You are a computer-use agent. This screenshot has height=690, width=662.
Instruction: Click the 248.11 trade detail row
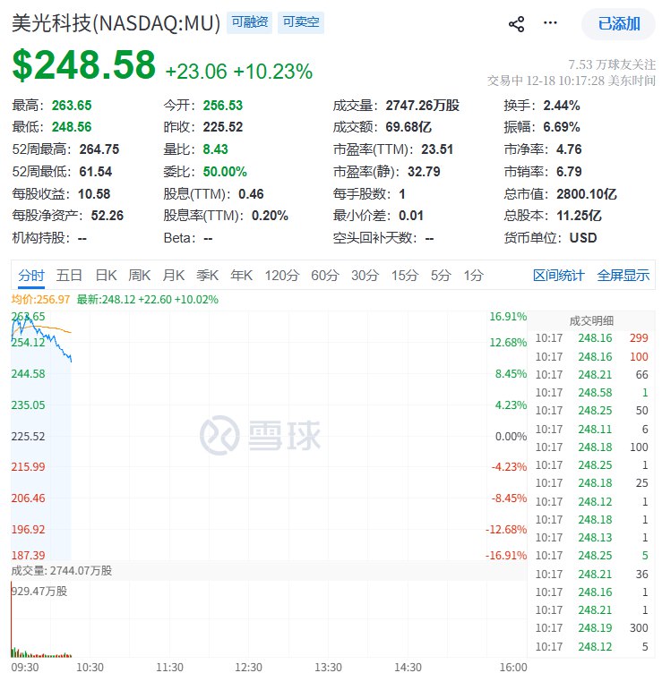591,429
